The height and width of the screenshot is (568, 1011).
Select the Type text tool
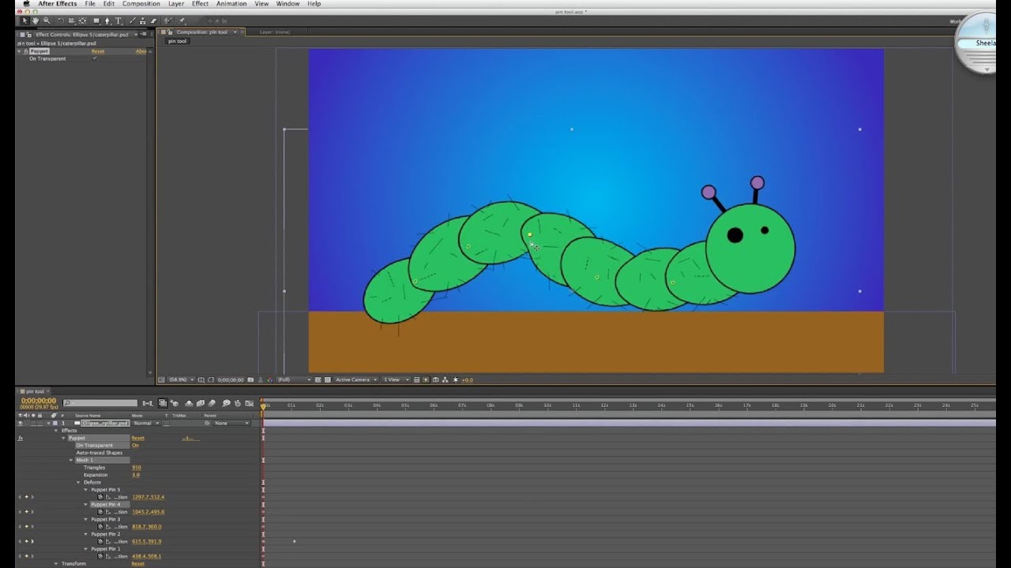[118, 21]
